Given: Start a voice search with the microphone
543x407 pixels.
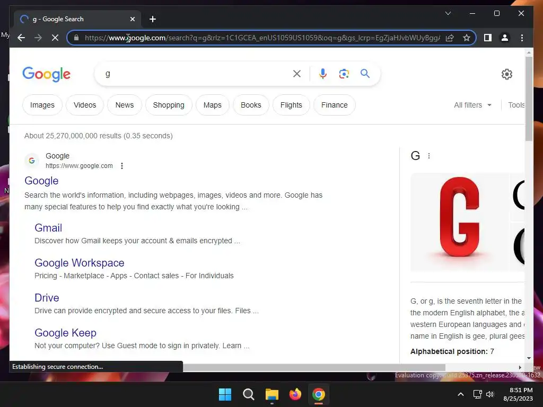Looking at the screenshot, I should pyautogui.click(x=323, y=74).
